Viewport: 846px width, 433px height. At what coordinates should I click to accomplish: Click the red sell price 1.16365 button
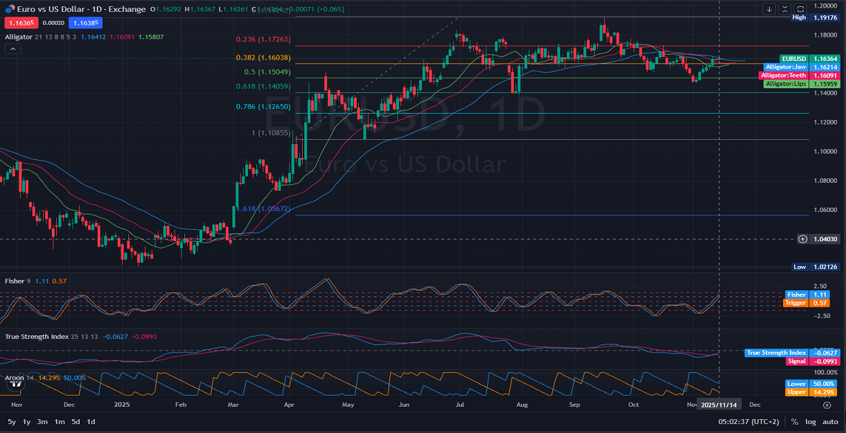click(21, 23)
